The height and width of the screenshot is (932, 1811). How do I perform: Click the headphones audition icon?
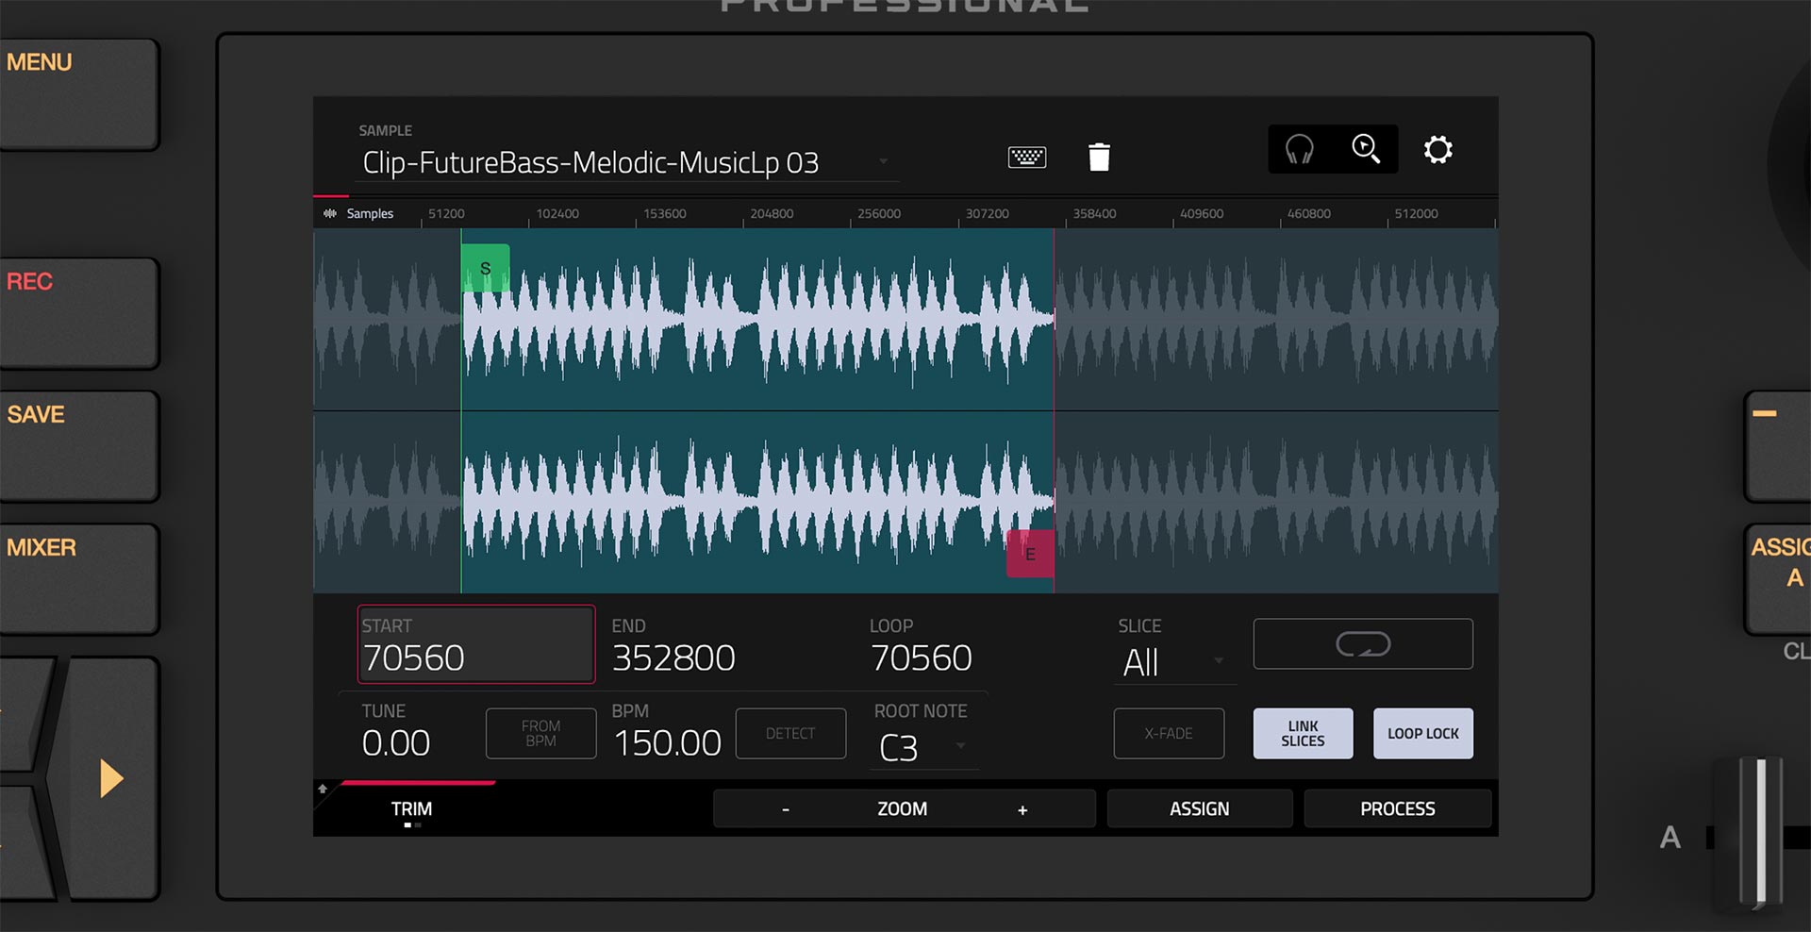coord(1299,149)
